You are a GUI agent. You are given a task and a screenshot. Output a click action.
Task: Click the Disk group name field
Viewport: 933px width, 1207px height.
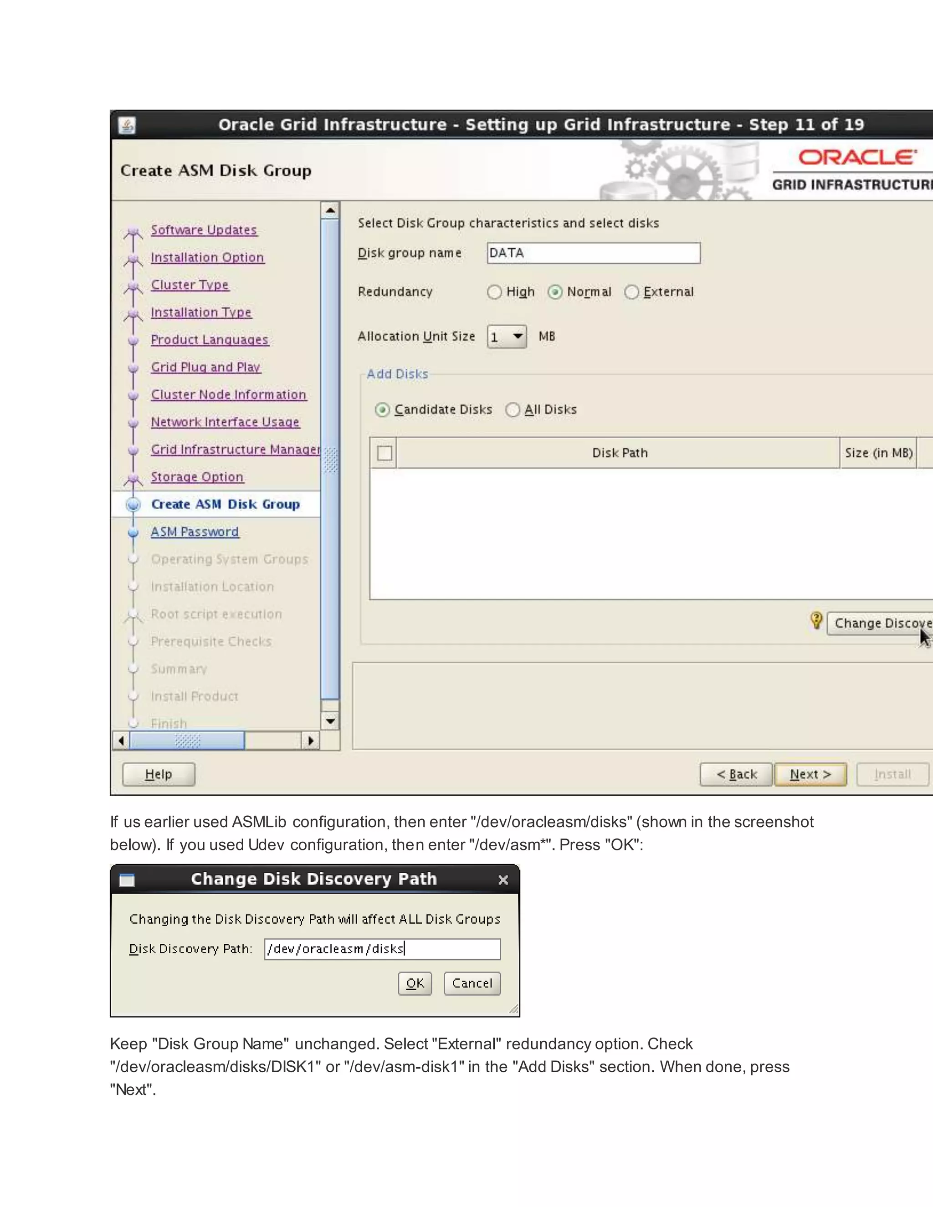coord(594,253)
